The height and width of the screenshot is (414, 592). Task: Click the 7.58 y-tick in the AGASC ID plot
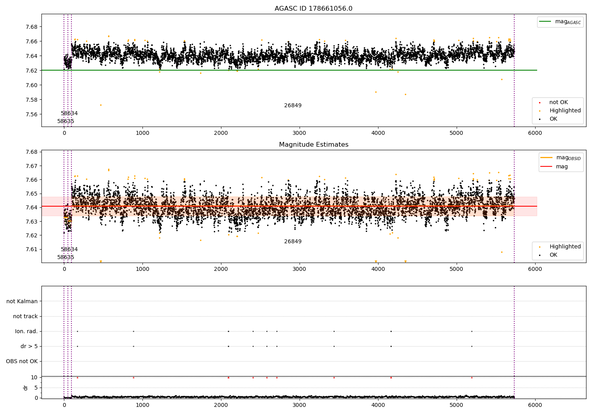point(31,100)
